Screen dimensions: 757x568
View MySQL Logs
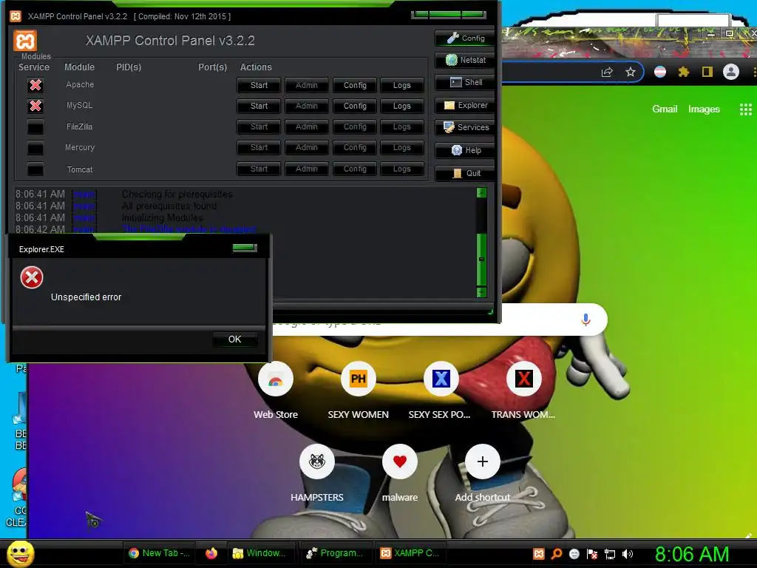coord(401,106)
